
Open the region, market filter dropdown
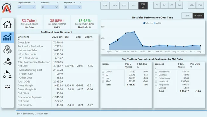26,7
